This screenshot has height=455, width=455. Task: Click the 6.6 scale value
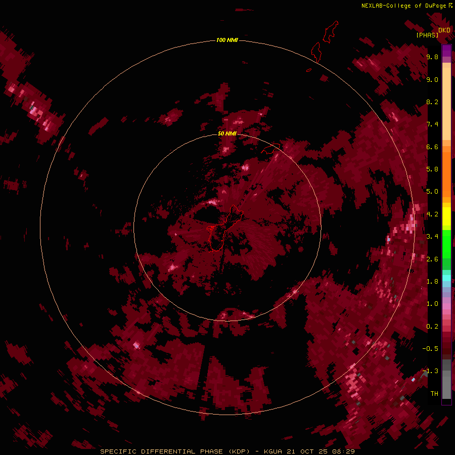[432, 147]
